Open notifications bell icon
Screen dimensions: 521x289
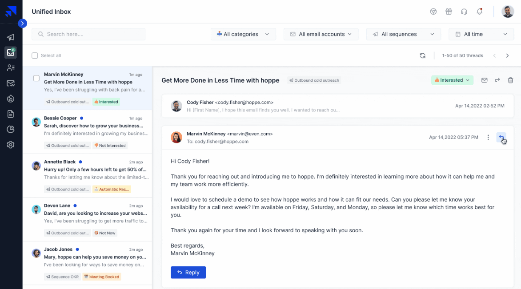479,12
